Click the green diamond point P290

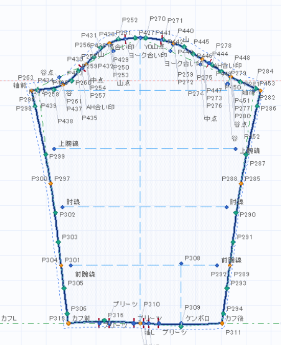236,213
